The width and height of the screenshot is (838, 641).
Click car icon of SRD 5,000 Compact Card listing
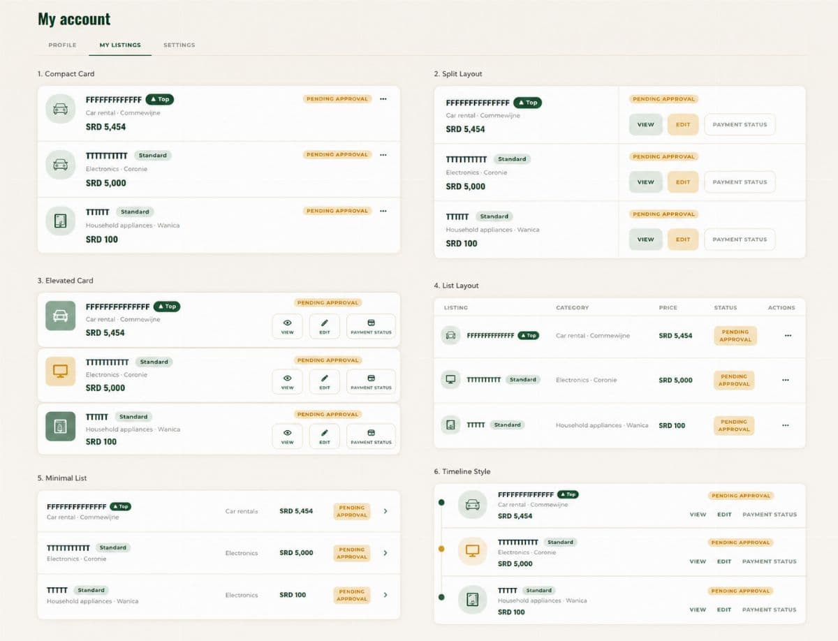click(61, 165)
